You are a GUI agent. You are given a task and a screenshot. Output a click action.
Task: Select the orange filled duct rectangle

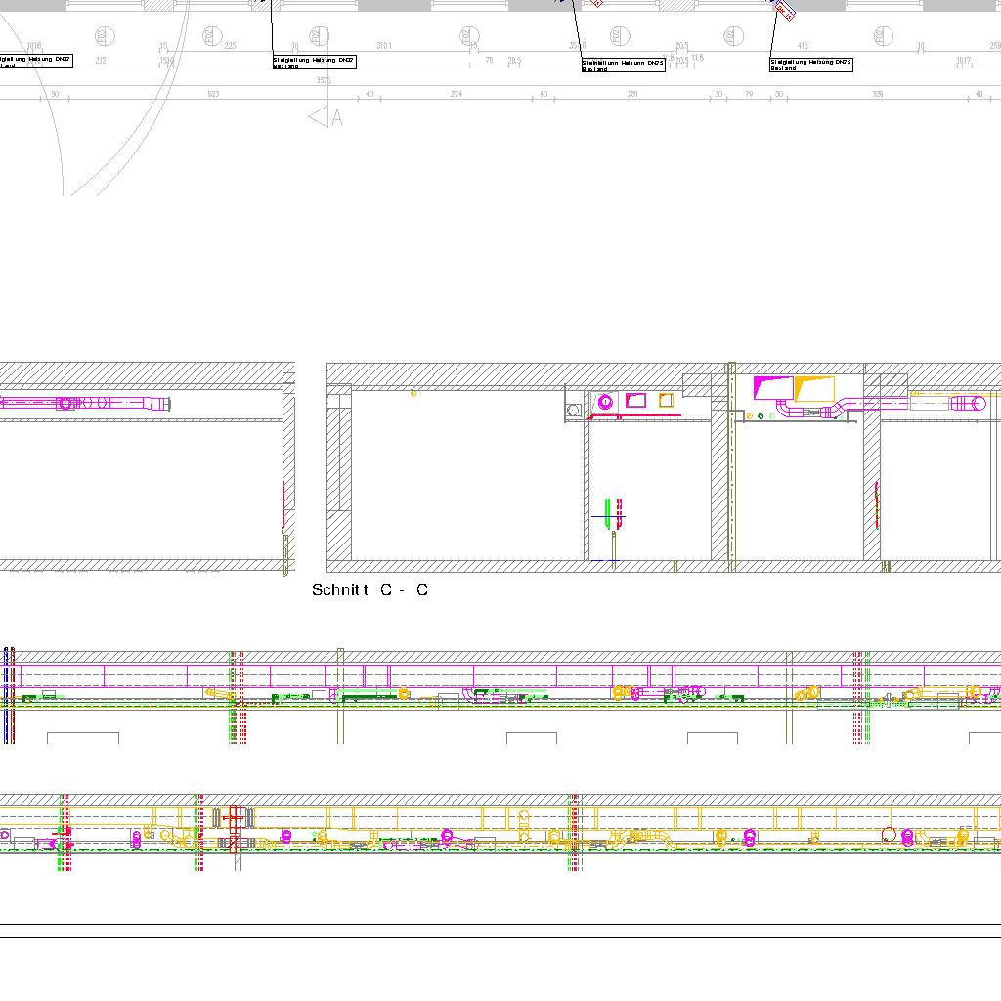click(x=814, y=389)
